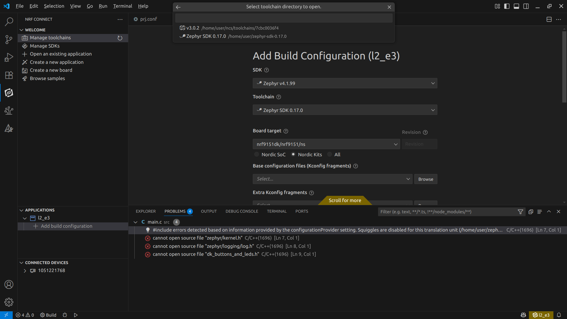Viewport: 567px width, 319px height.
Task: Go back in toolchain picker
Action: 178,7
